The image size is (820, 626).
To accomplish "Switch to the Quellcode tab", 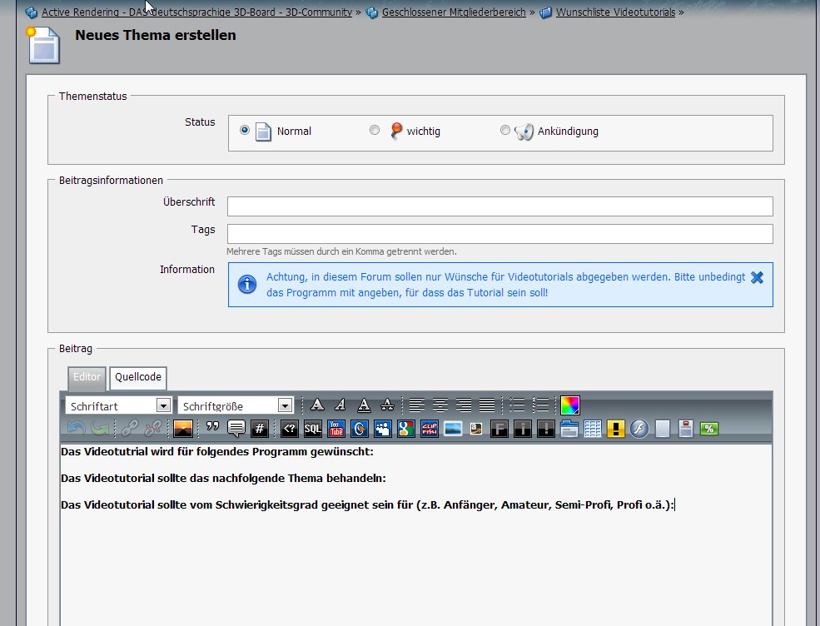I will 138,377.
